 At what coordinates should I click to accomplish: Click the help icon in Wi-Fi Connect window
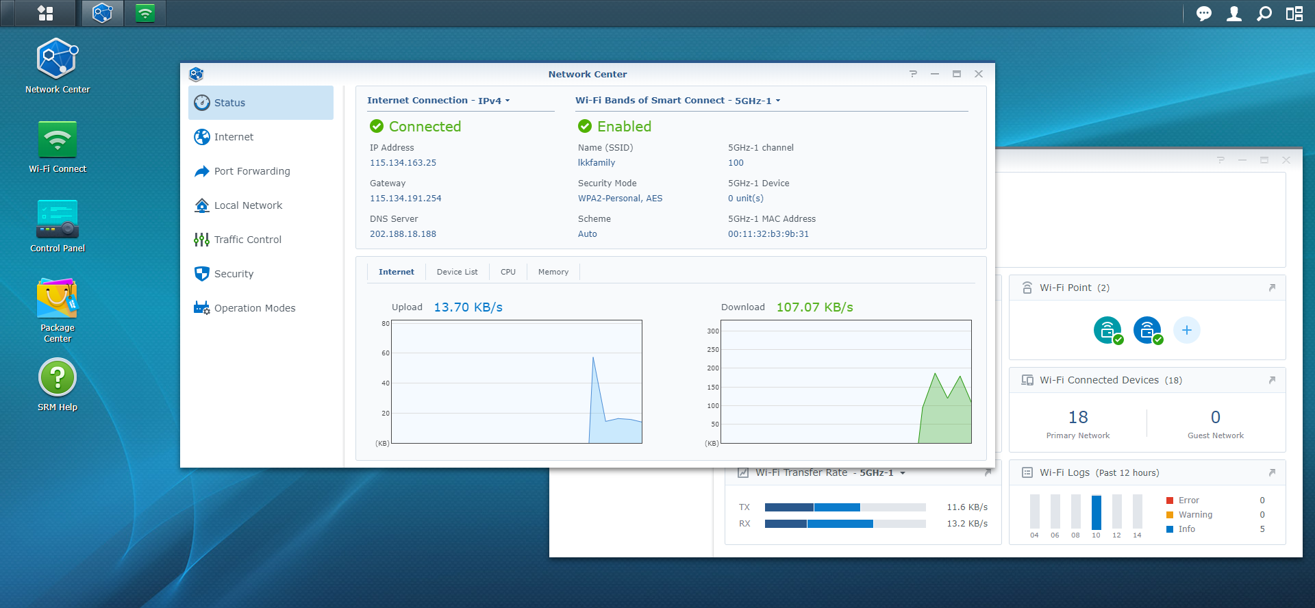1220,160
